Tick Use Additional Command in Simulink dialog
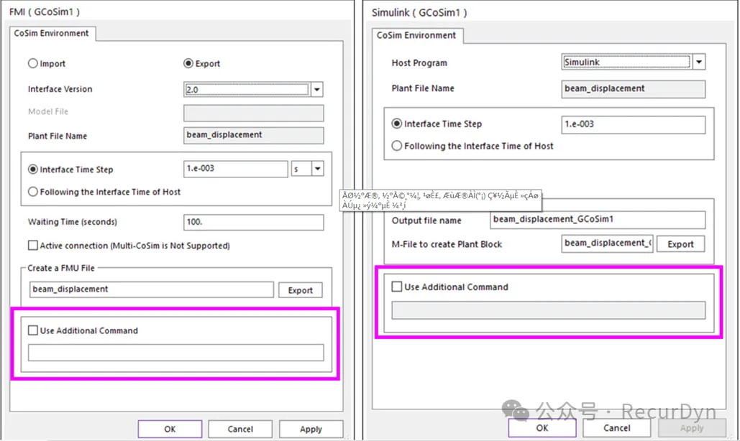 pyautogui.click(x=397, y=287)
